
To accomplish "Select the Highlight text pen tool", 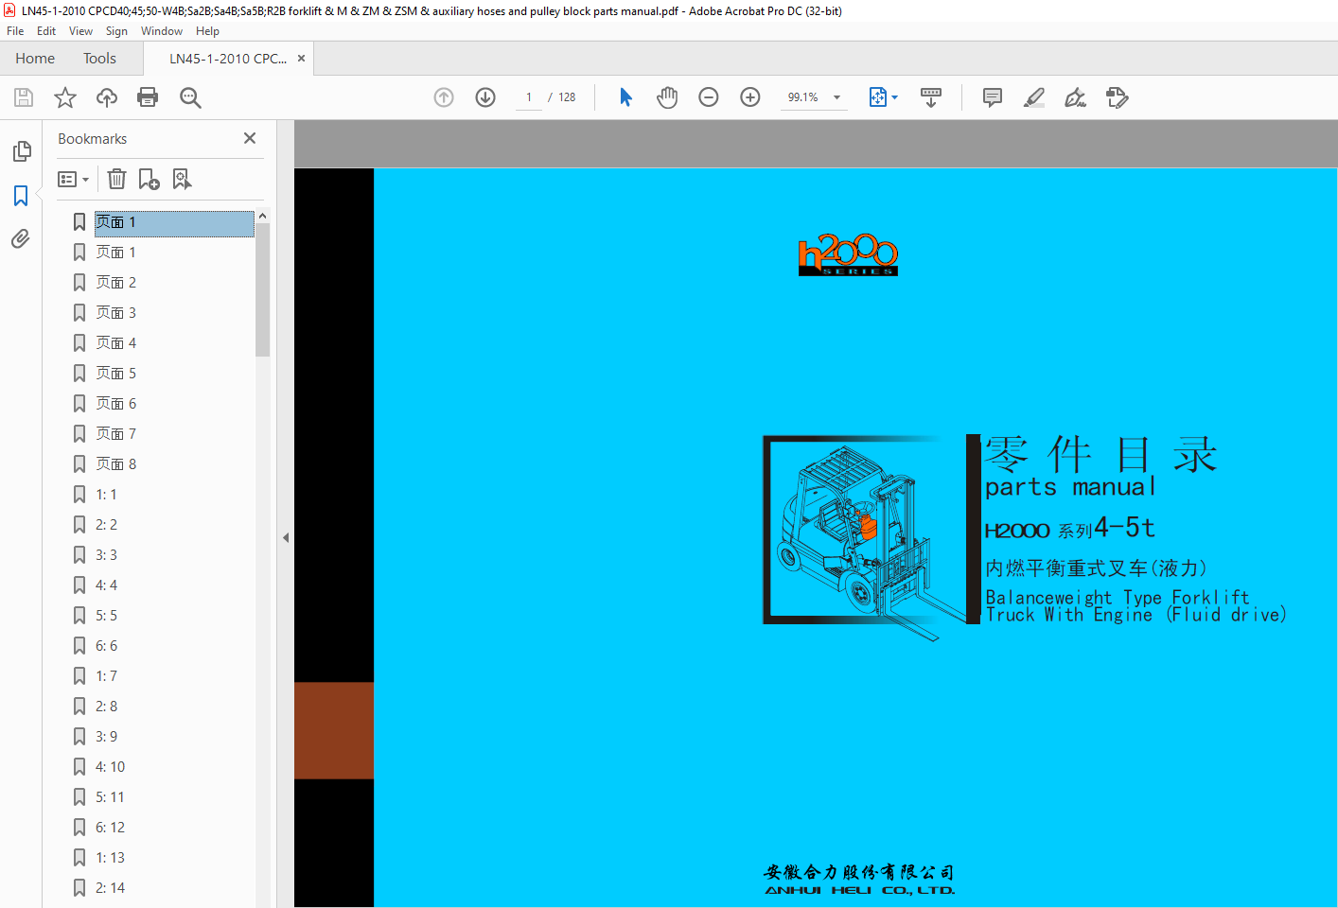I will click(1034, 97).
